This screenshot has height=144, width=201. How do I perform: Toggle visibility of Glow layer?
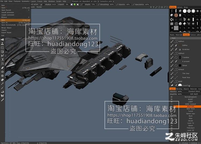click(x=172, y=118)
